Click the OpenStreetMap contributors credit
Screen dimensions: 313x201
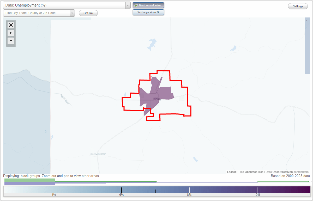284,172
